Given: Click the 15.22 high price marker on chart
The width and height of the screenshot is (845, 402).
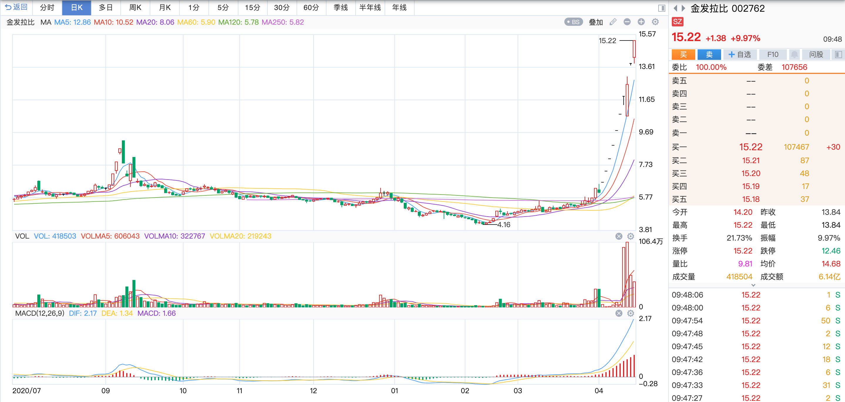Looking at the screenshot, I should click(x=607, y=41).
